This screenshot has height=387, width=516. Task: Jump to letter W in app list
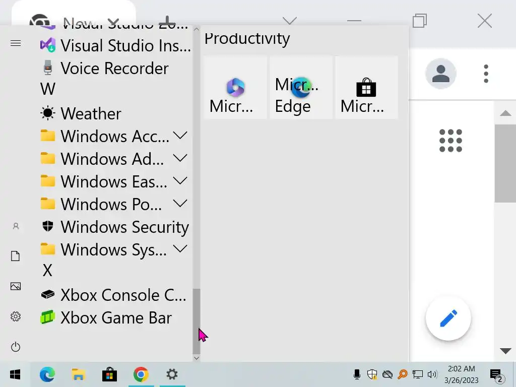pyautogui.click(x=48, y=89)
